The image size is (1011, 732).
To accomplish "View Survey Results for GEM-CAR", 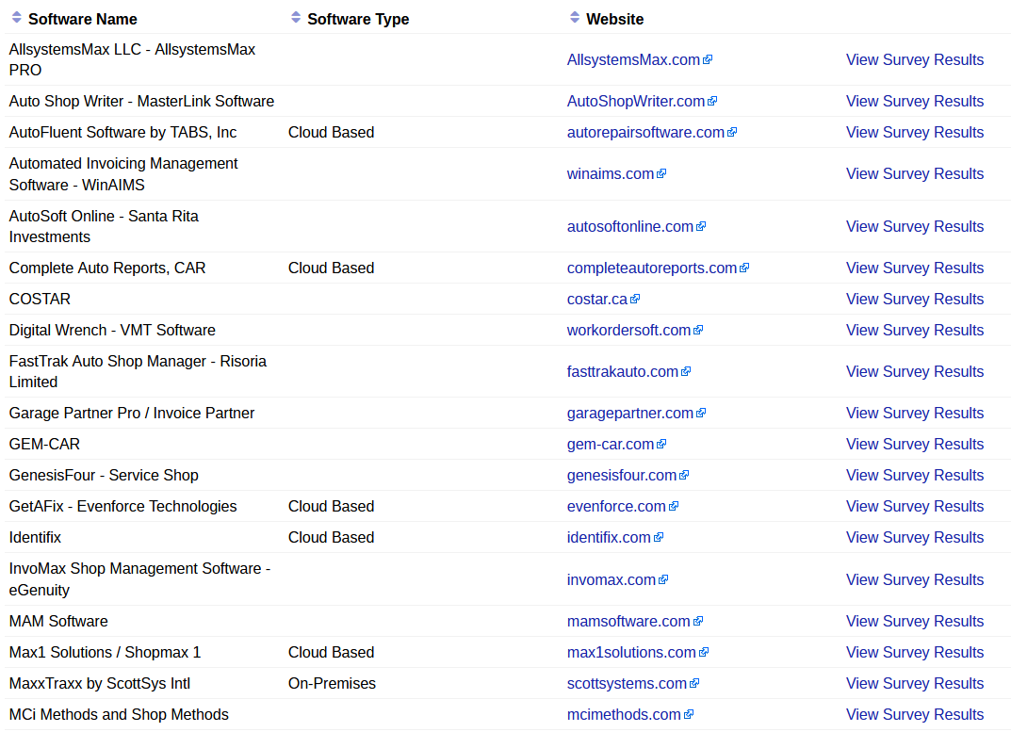I will 914,444.
